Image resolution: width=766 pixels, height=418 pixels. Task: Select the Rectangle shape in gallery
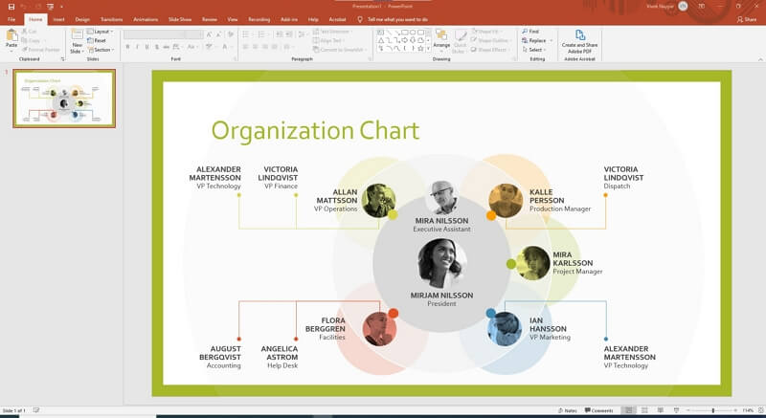(x=405, y=33)
